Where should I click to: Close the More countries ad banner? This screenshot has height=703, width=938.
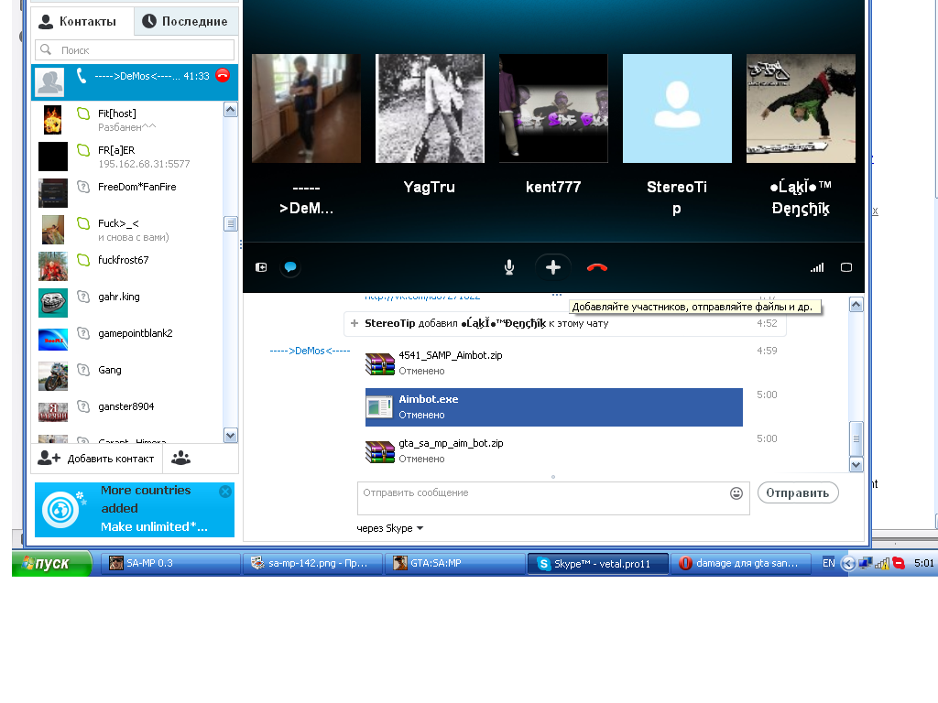click(225, 492)
